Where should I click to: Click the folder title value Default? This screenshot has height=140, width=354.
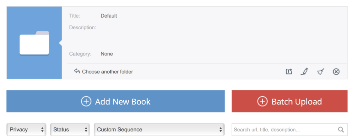(x=109, y=16)
